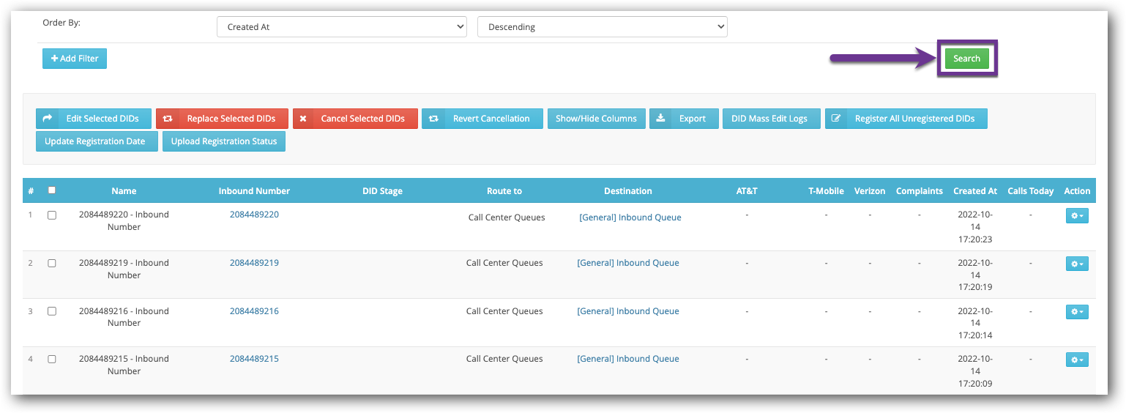Click the timestamp 2022-10-14 17:20:19
Viewport: 1126px width, 413px height.
click(x=975, y=275)
